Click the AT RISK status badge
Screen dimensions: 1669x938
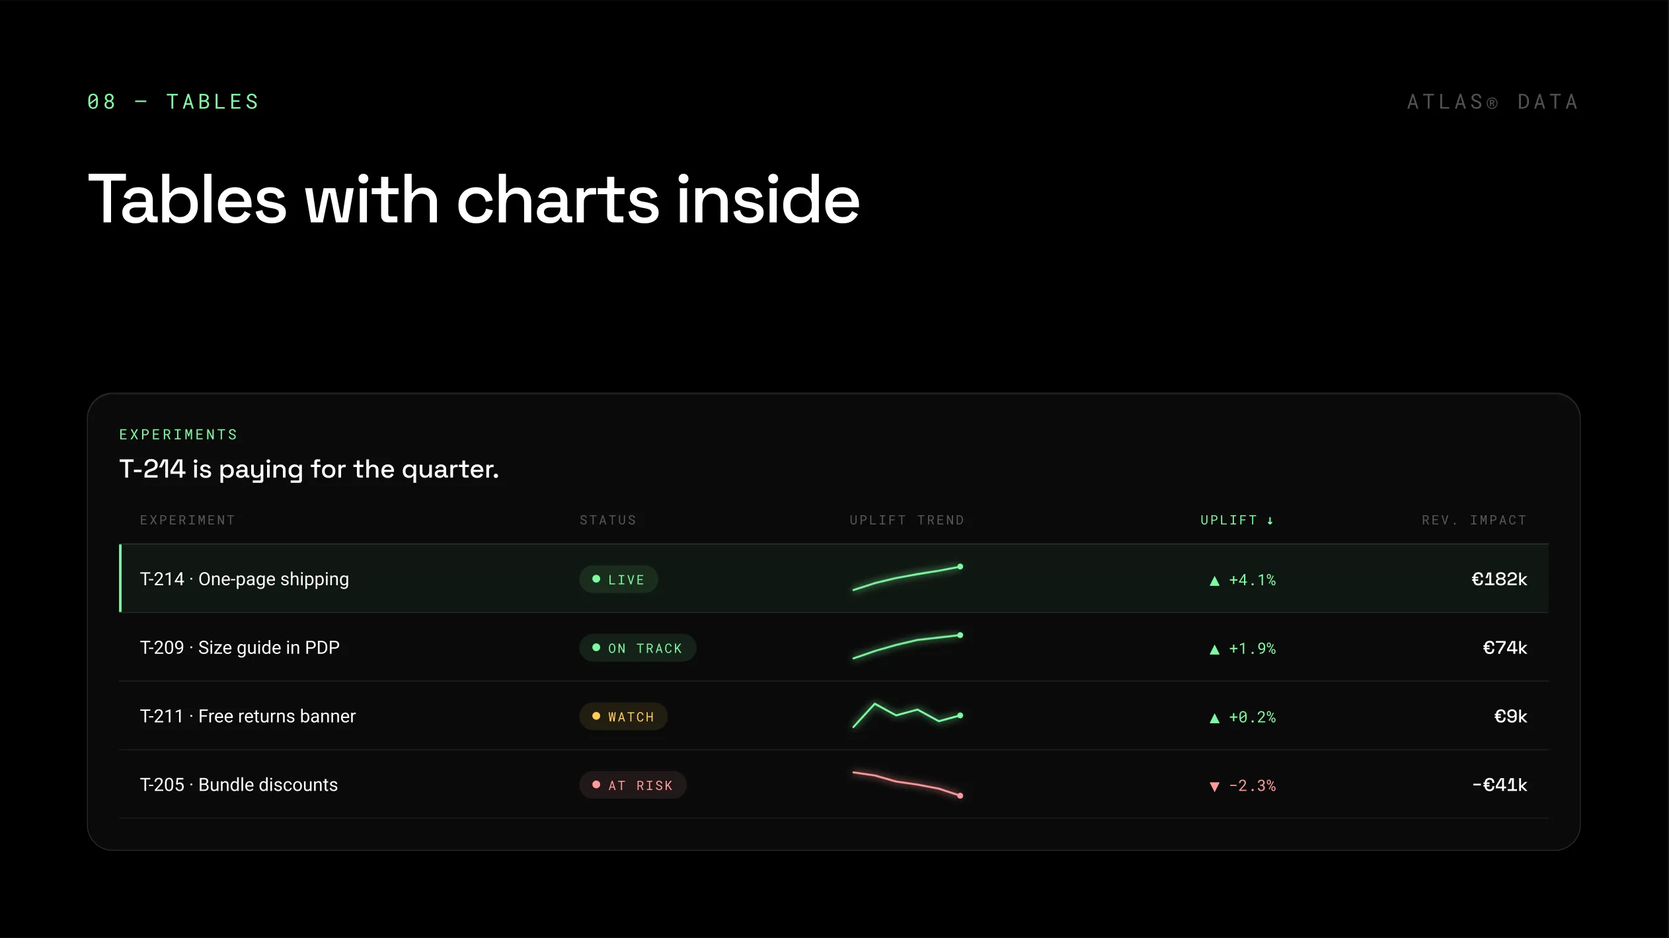(x=633, y=785)
